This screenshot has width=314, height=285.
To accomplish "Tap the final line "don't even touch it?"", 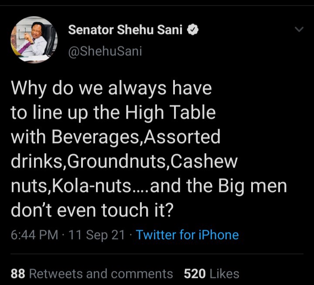I will tap(92, 210).
